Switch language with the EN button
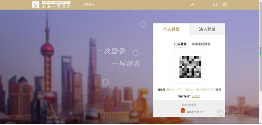Viewport: 262px width, 125px height. pos(224,4)
